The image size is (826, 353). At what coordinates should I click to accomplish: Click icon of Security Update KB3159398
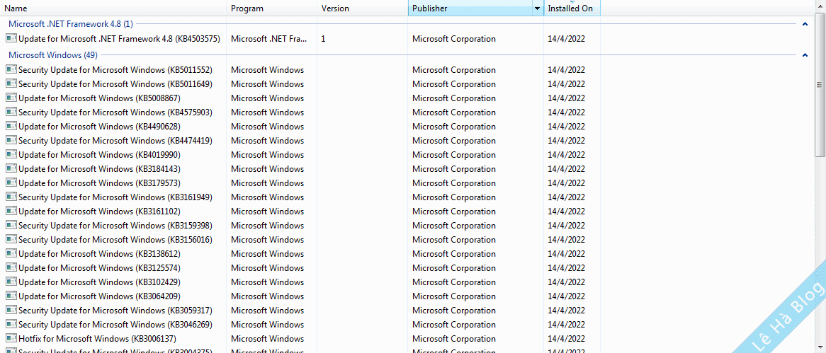pyautogui.click(x=11, y=225)
